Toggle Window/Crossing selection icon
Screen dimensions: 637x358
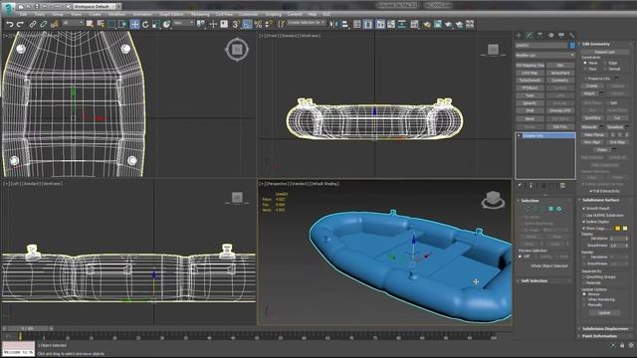click(x=122, y=24)
